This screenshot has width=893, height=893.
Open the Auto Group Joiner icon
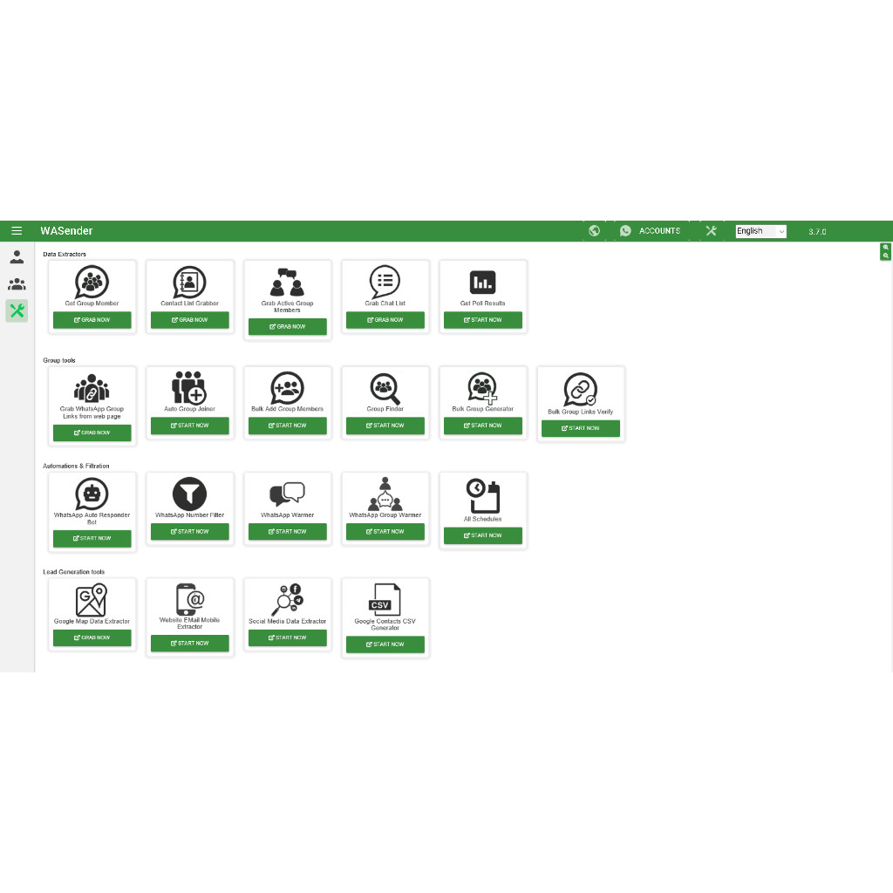click(x=189, y=386)
